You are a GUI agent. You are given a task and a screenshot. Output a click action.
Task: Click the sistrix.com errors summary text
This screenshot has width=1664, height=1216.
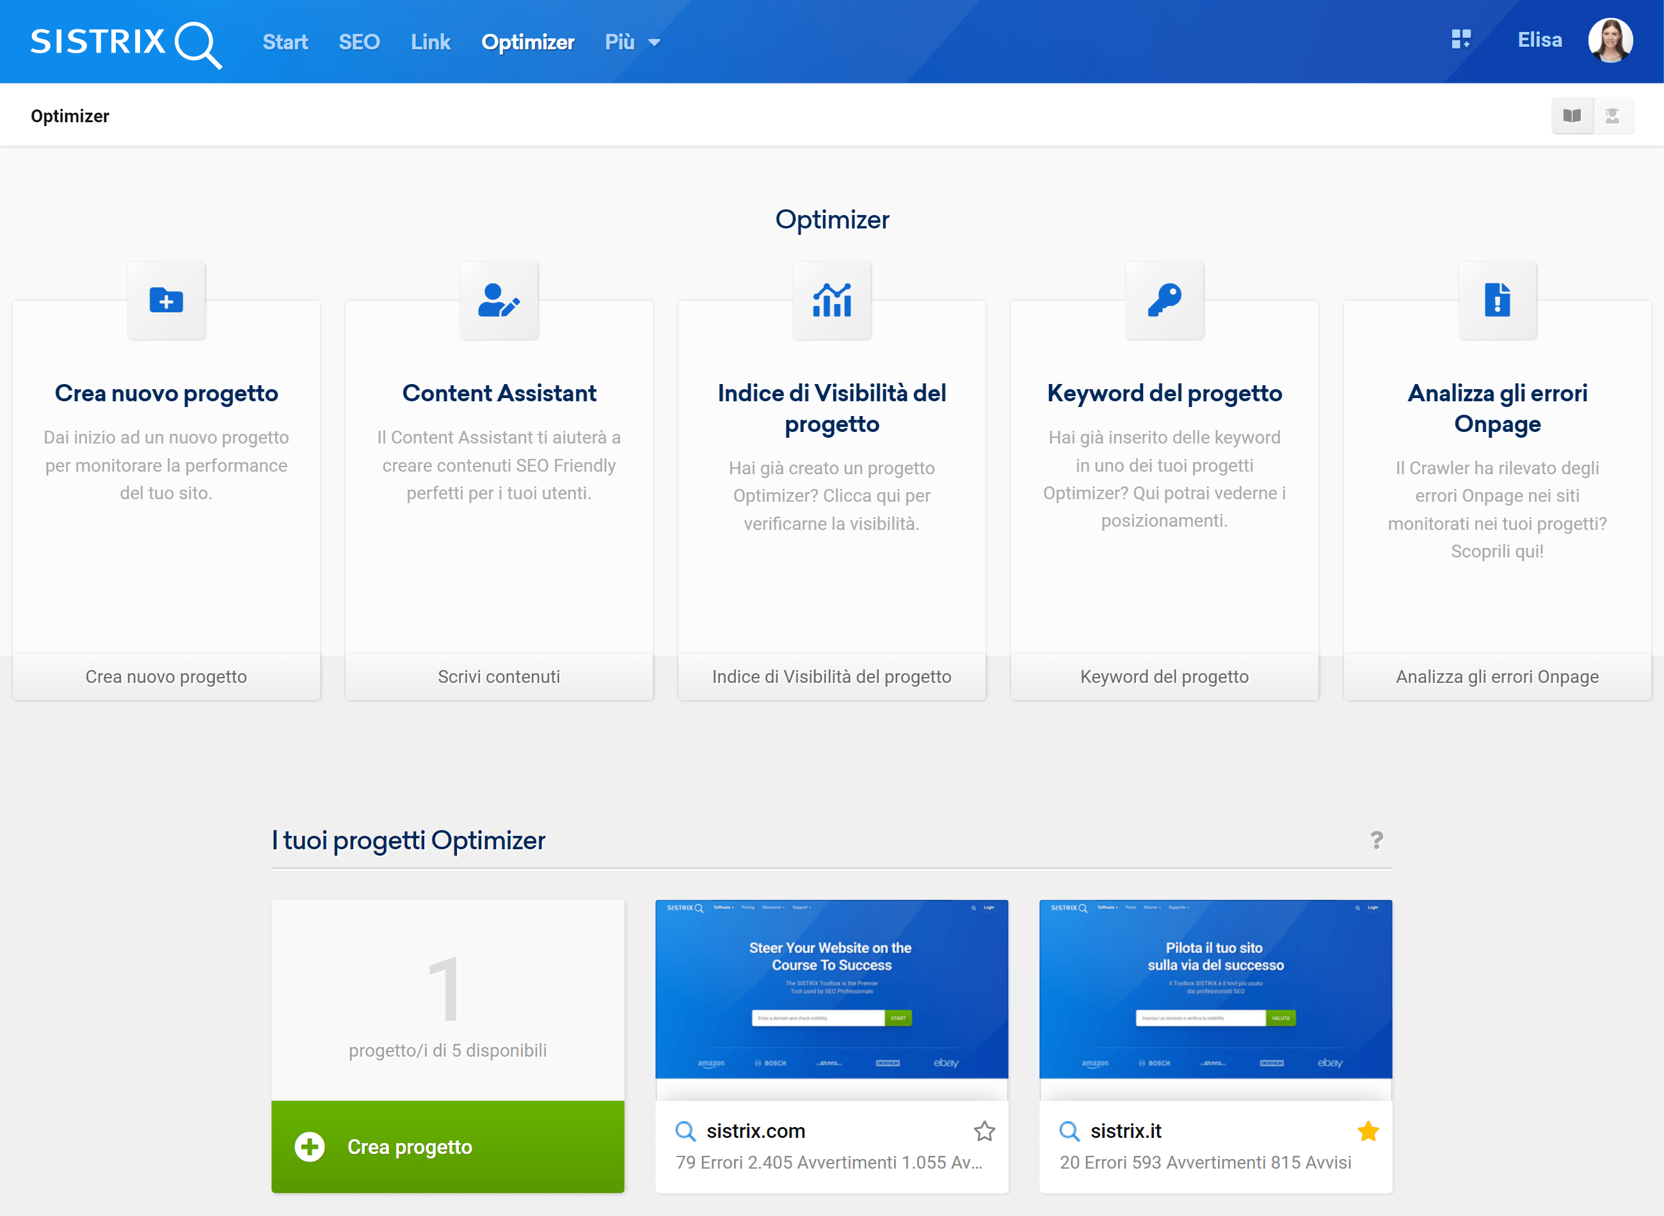tap(829, 1162)
